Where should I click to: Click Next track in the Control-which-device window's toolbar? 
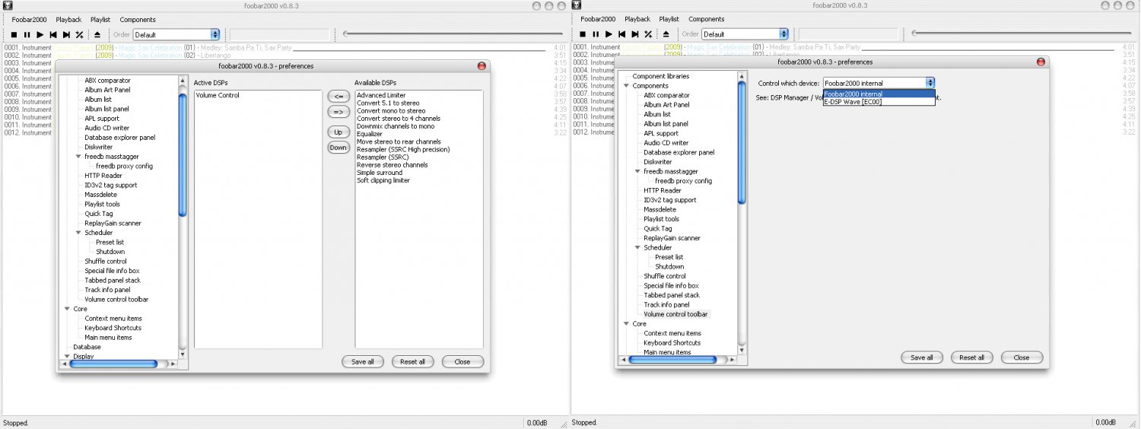(635, 34)
